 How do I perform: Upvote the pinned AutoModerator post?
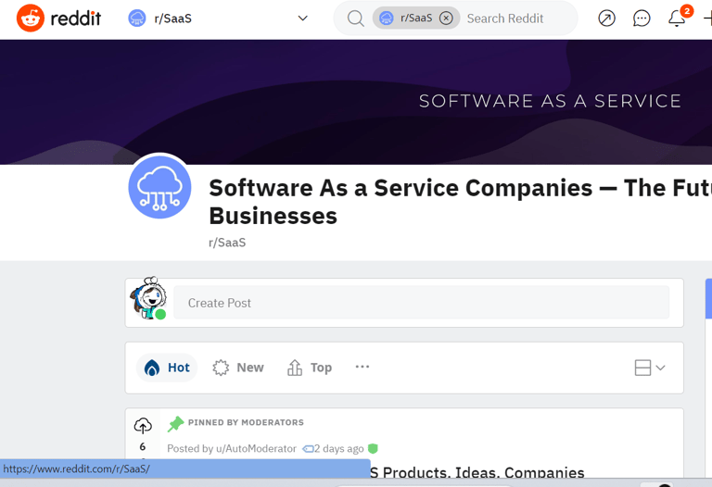click(x=143, y=426)
